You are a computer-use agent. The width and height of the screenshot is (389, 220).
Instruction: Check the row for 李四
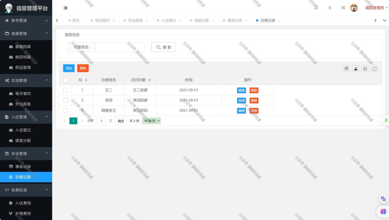(x=65, y=100)
